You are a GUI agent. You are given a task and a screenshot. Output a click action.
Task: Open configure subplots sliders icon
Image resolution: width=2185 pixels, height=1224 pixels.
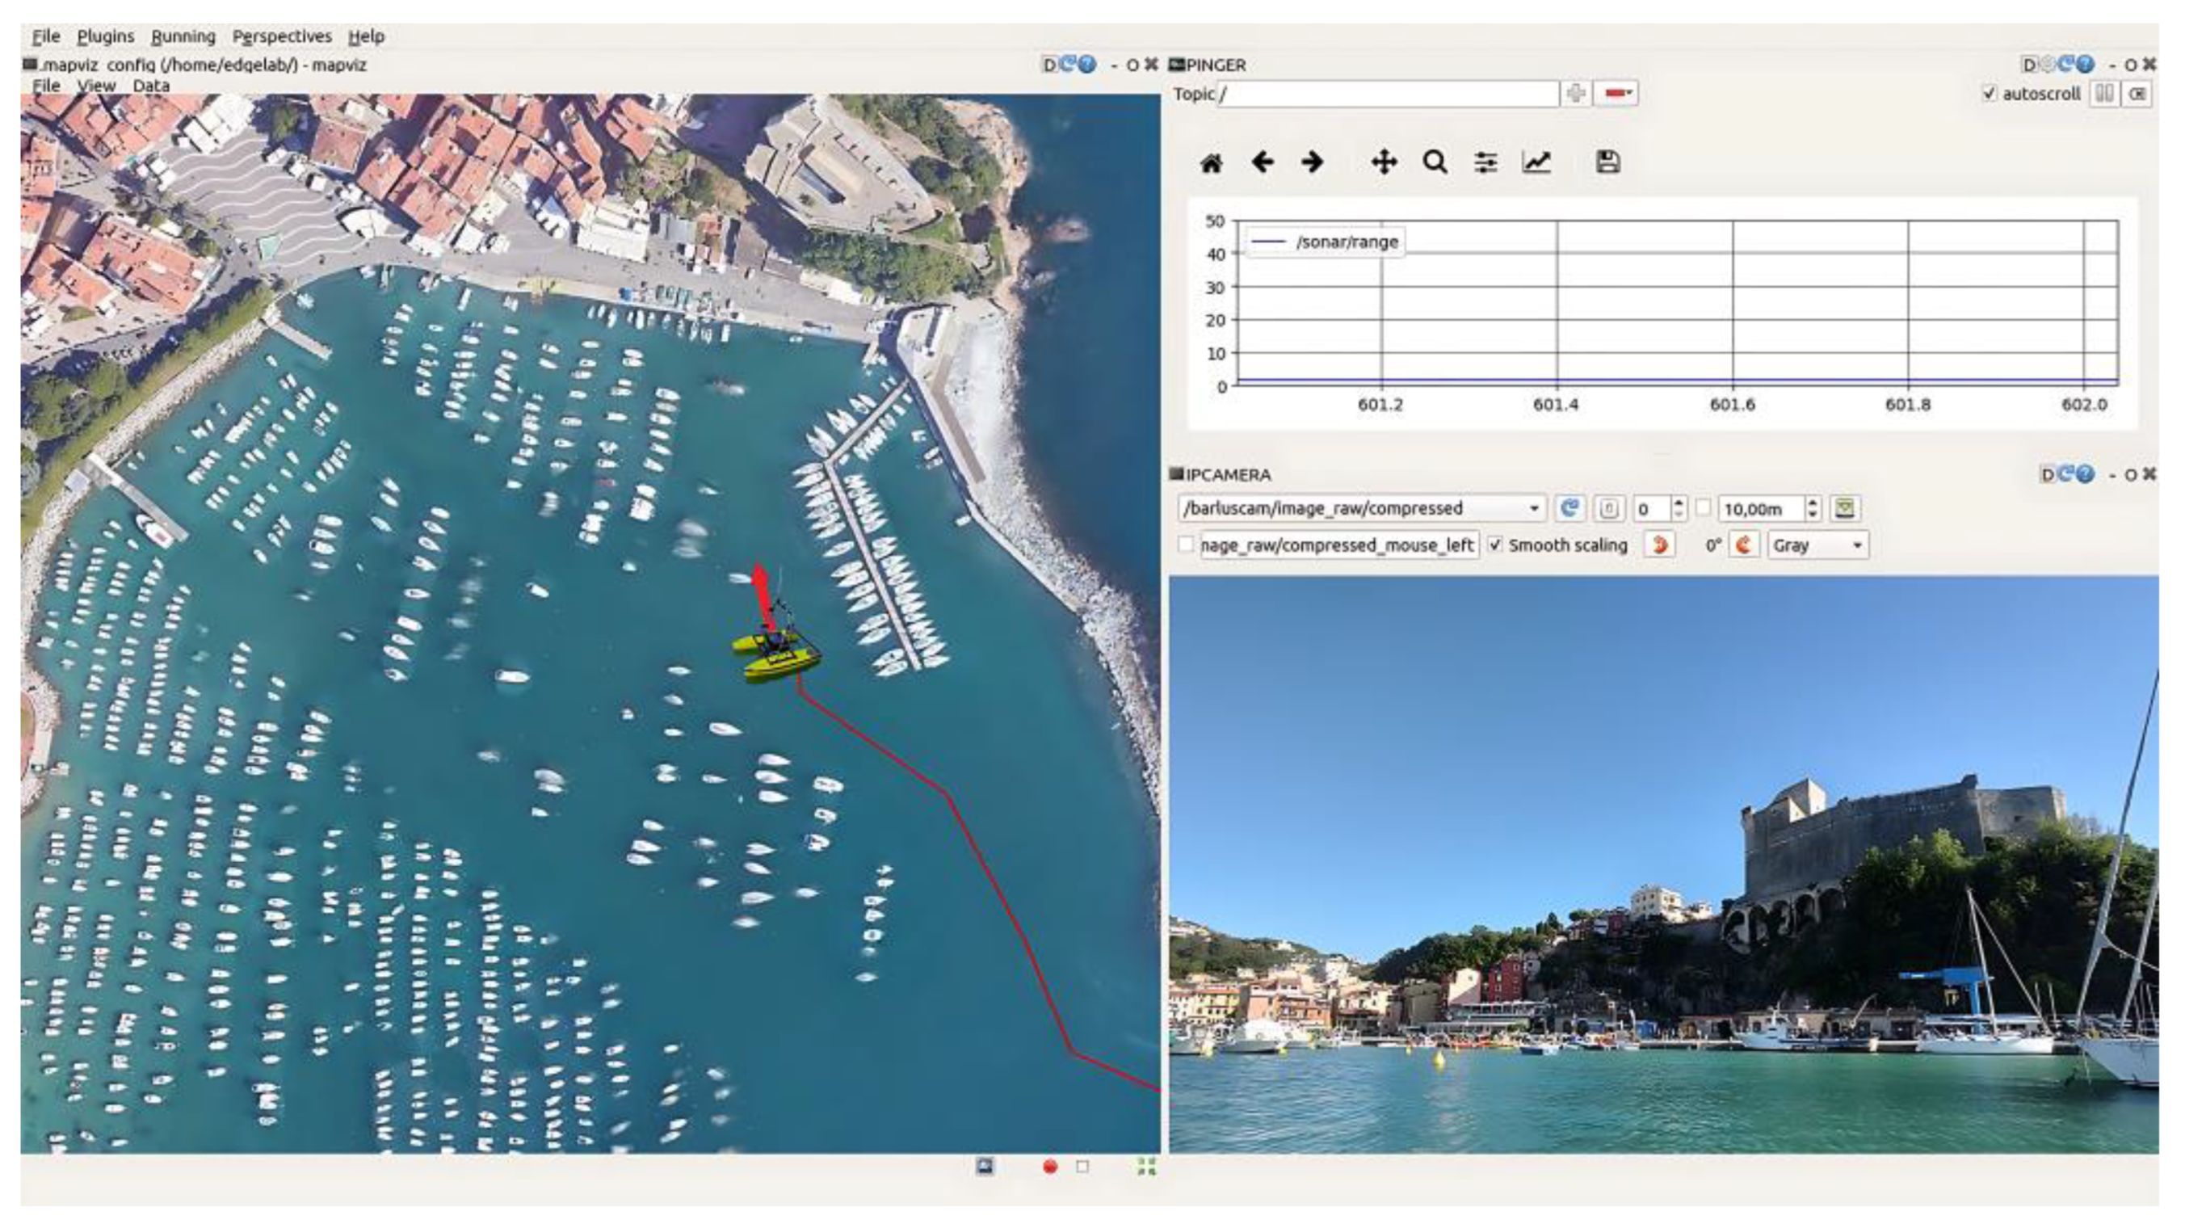1485,162
